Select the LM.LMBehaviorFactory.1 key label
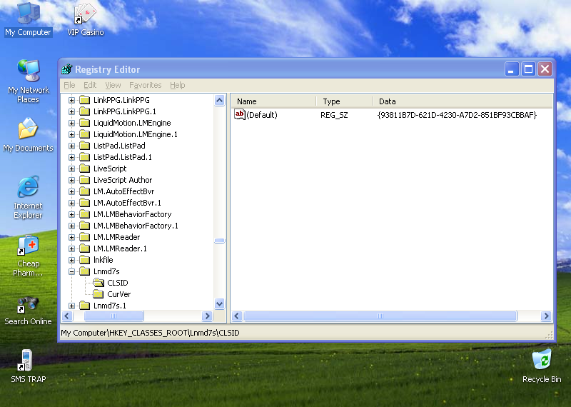The image size is (571, 407). pyautogui.click(x=136, y=226)
